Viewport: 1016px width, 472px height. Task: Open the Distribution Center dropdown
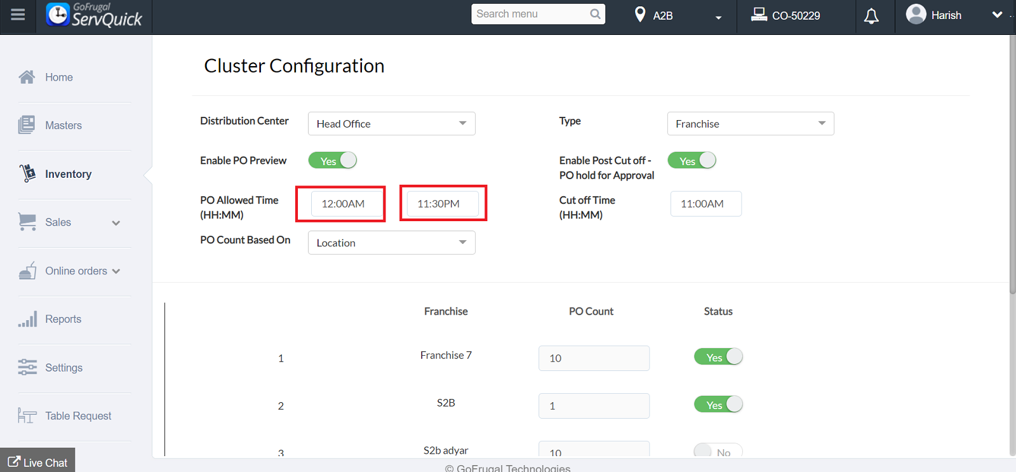[391, 124]
